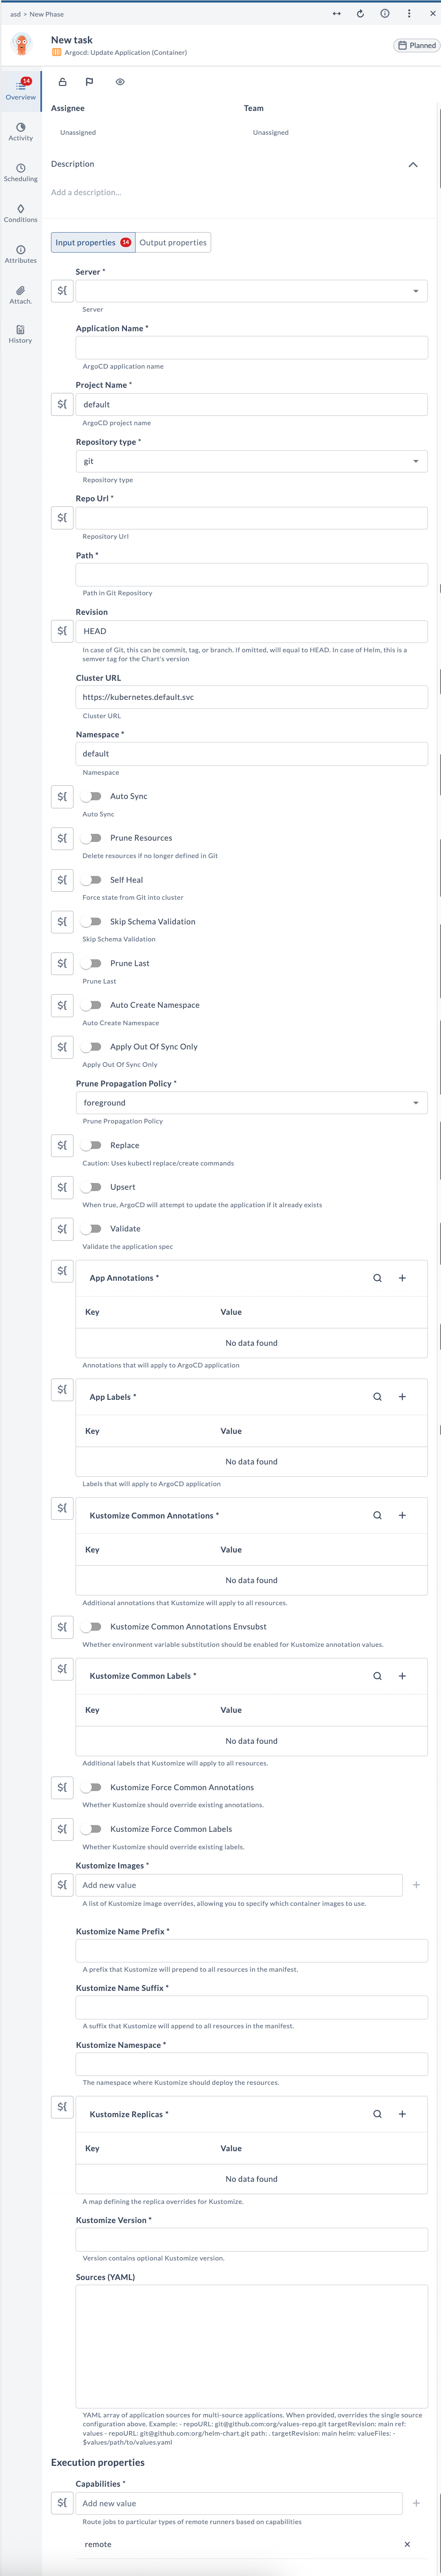Screen dimensions: 441x2576
Task: Click the 'asd' breadcrumb link
Action: coord(15,14)
